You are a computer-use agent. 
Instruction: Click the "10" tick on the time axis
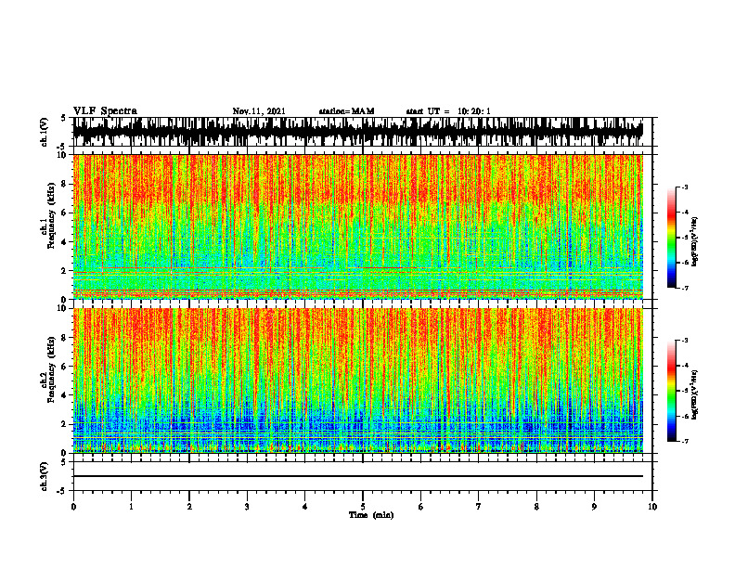(x=652, y=507)
